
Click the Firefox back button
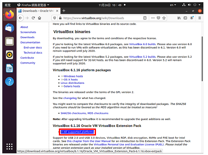[20, 18]
